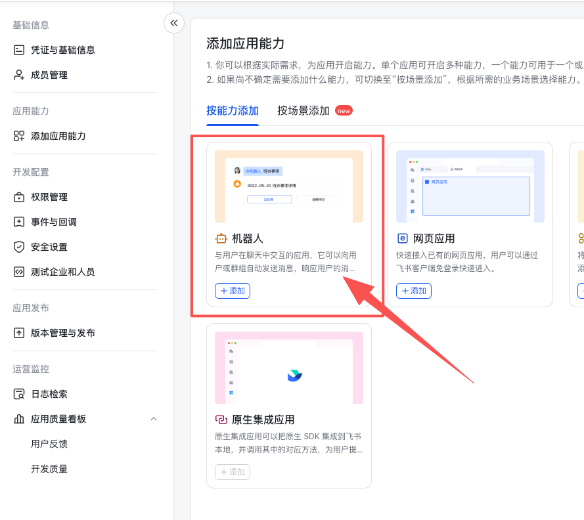Click the 权限管理 lock icon

click(19, 197)
